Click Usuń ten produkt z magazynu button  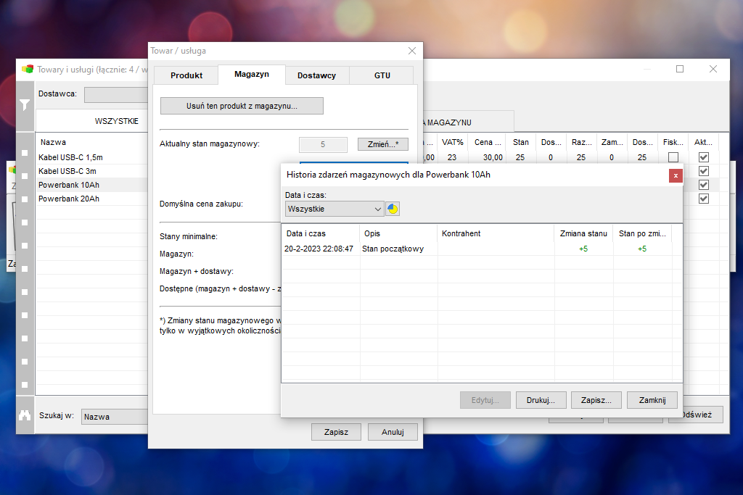[x=242, y=106]
